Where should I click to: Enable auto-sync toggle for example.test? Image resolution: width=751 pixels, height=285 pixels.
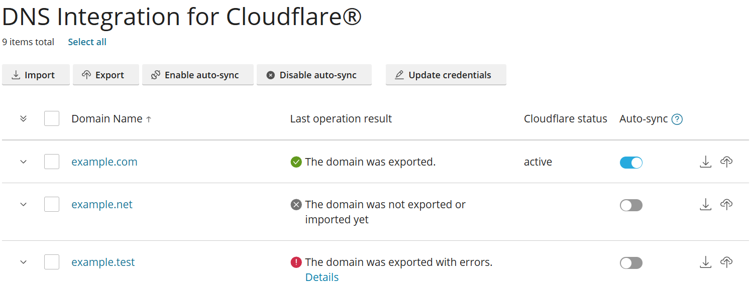(x=631, y=263)
